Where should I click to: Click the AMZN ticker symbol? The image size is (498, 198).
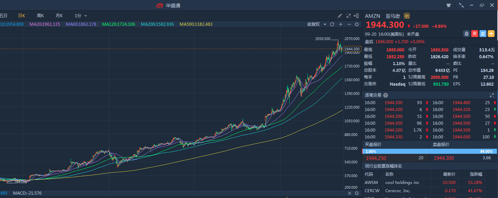click(373, 16)
